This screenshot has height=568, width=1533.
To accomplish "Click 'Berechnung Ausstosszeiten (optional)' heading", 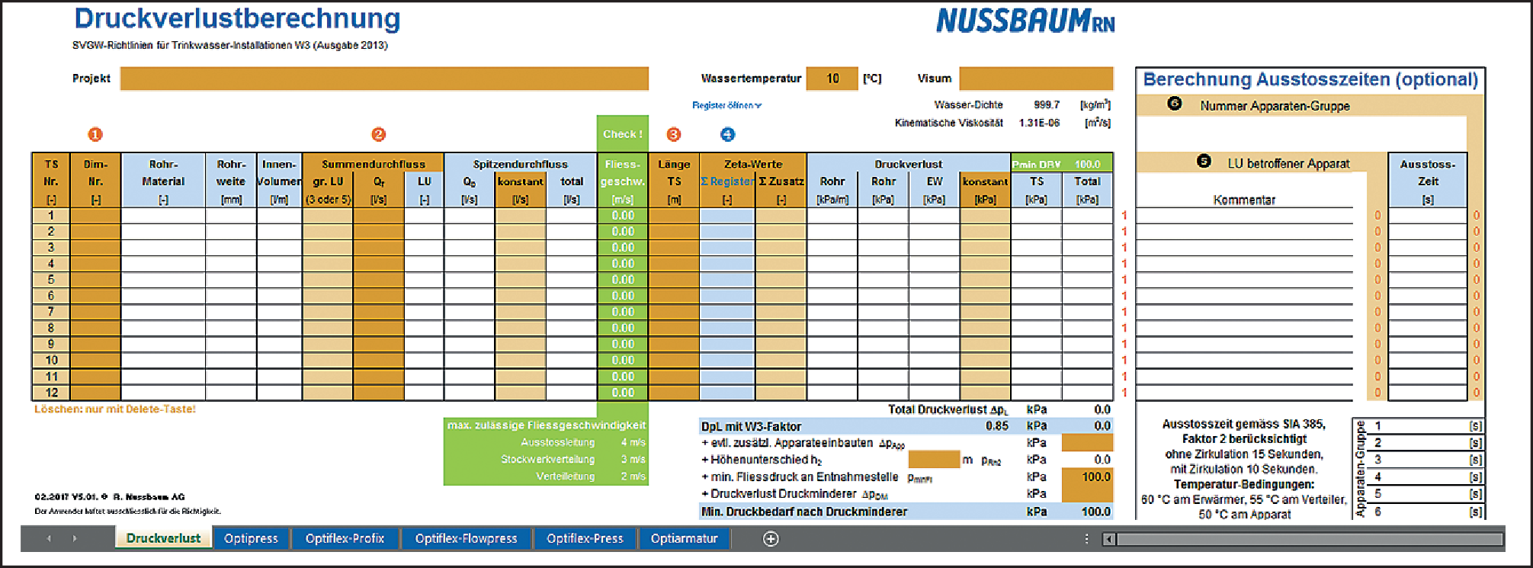I will [x=1310, y=79].
